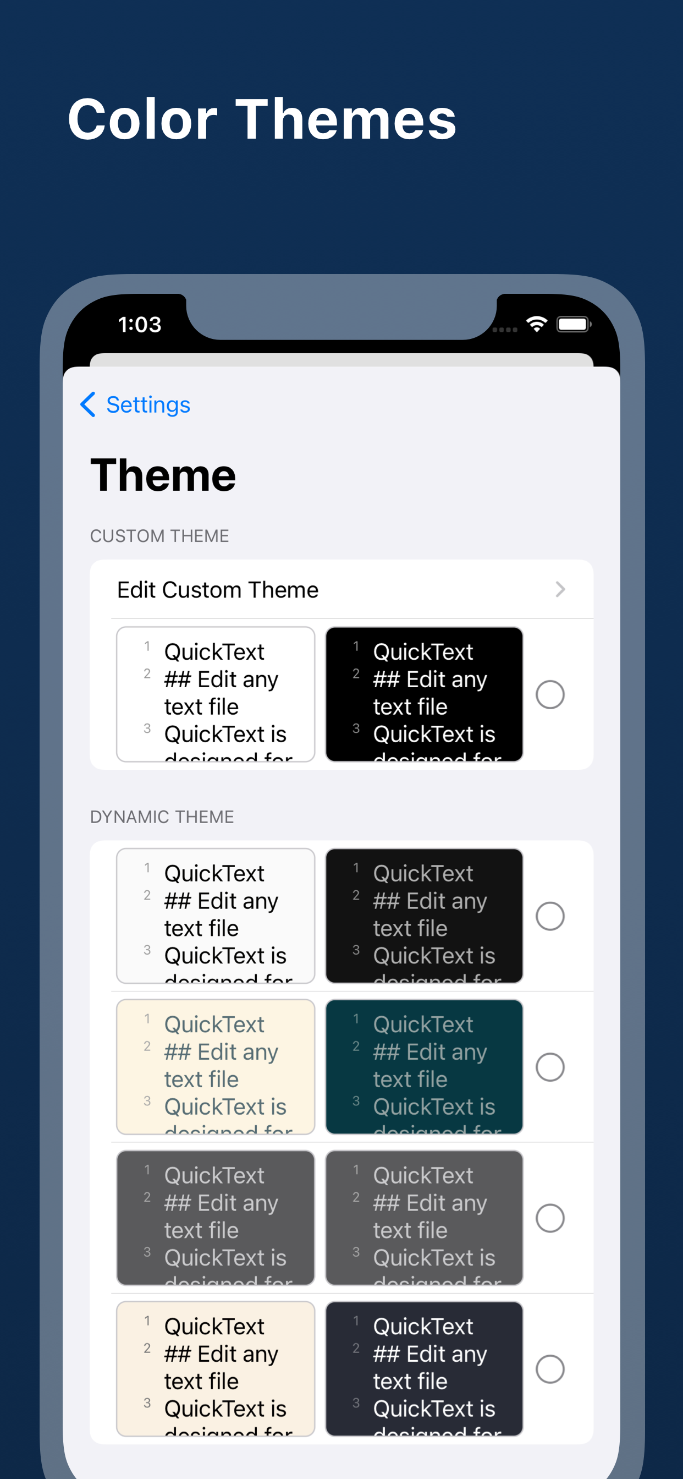The height and width of the screenshot is (1479, 683).
Task: Go back to Settings
Action: (x=148, y=405)
